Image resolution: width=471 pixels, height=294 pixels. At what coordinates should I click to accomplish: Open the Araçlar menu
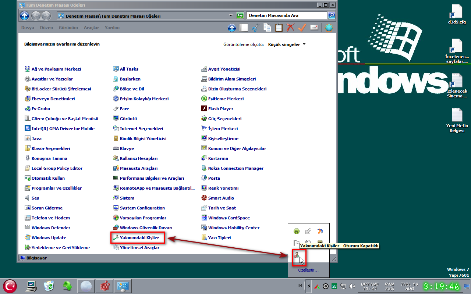tap(92, 28)
